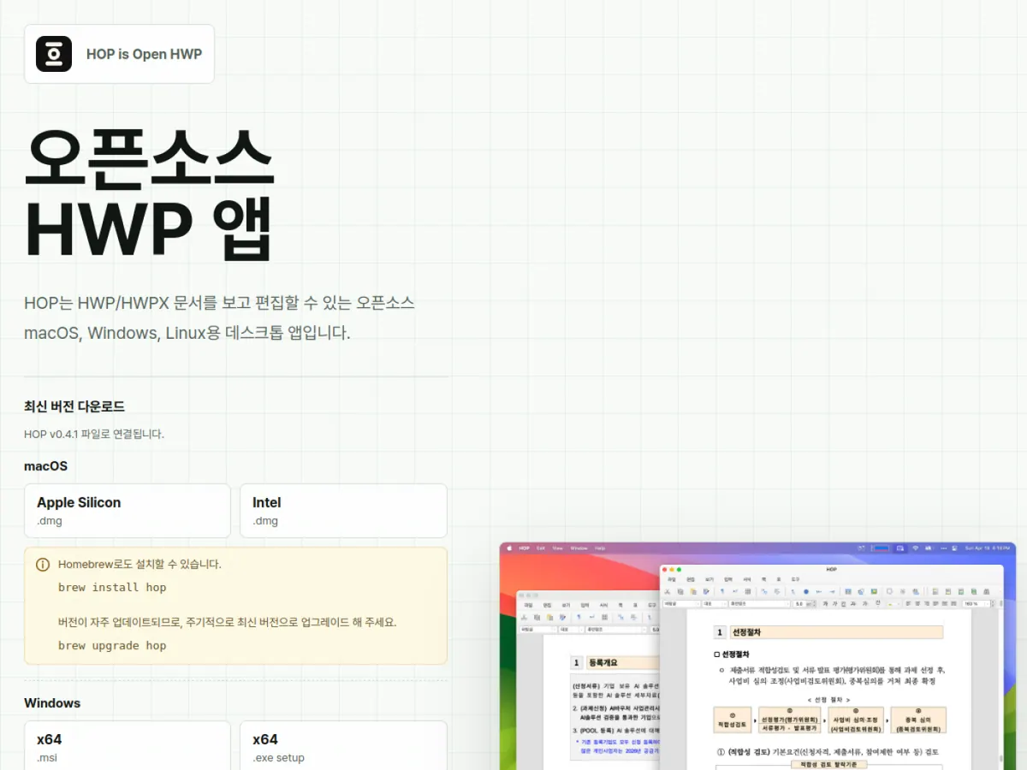Image resolution: width=1027 pixels, height=770 pixels.
Task: Click the HOP logo icon
Action: 54,54
